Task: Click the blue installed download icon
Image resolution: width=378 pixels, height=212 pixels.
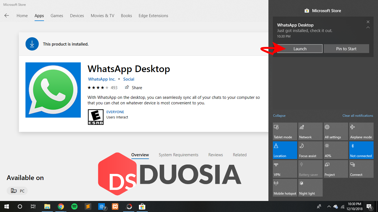Action: point(32,44)
